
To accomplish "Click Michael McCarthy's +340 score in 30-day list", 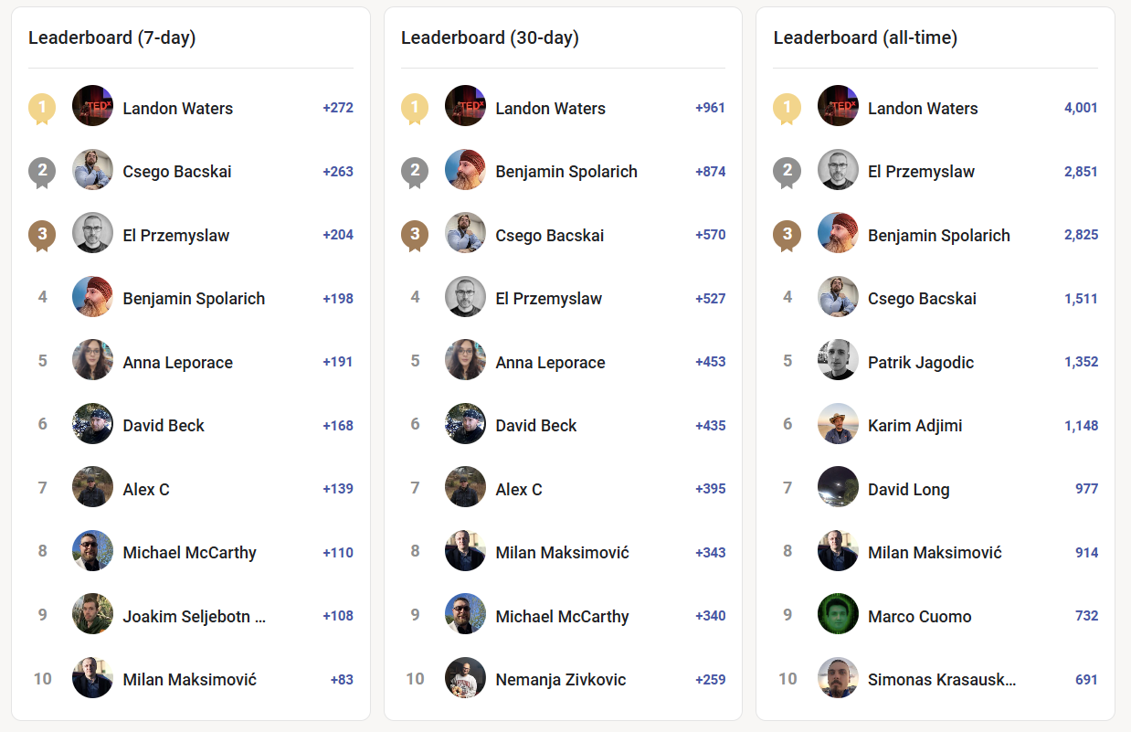I will pyautogui.click(x=710, y=616).
